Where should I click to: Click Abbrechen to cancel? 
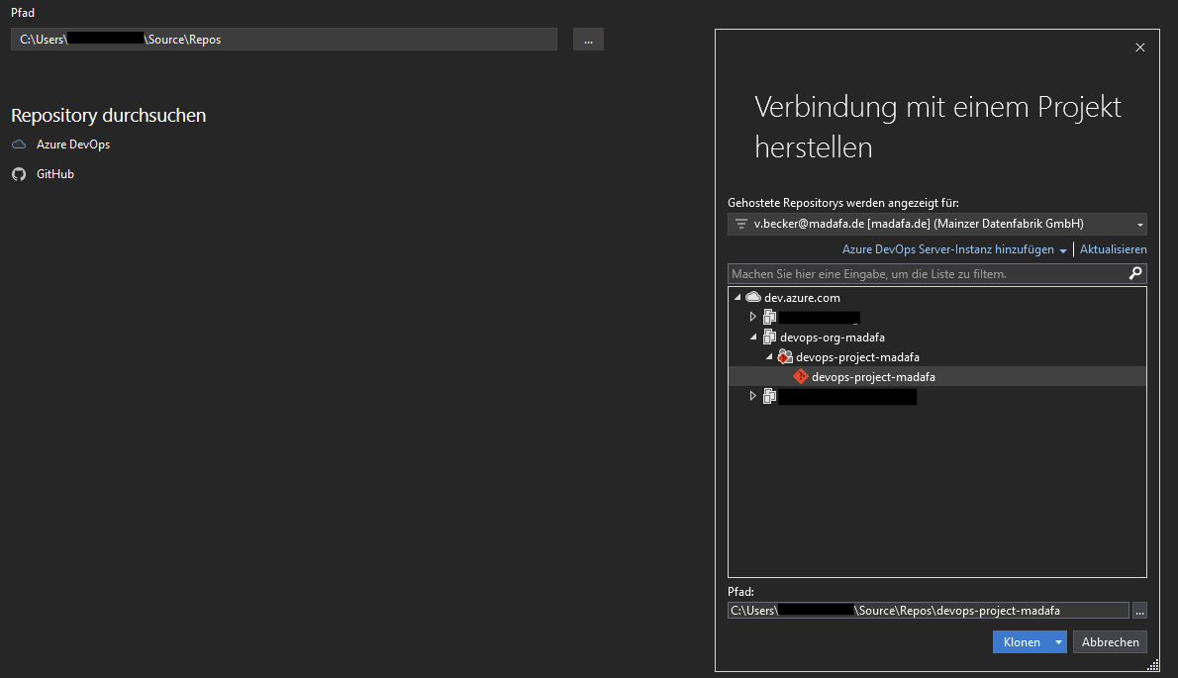pos(1110,642)
